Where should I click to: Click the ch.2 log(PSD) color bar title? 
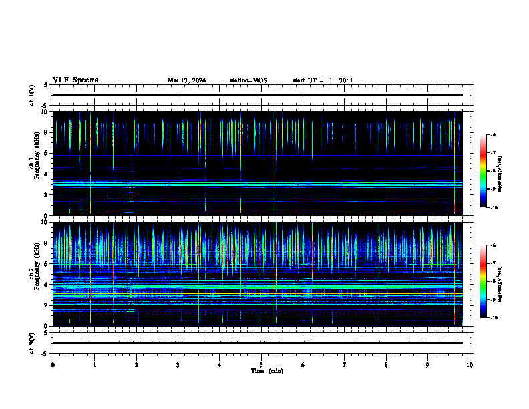click(x=500, y=284)
